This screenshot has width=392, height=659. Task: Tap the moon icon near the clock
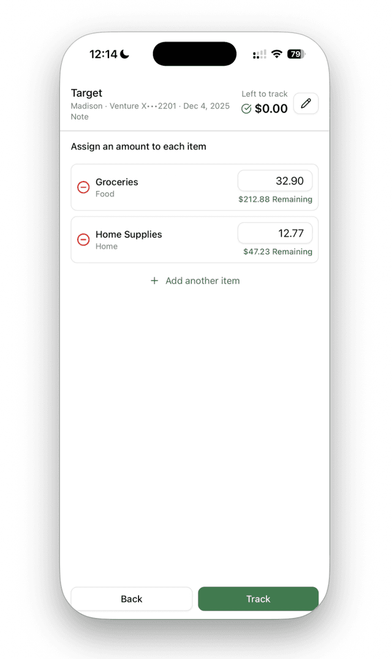(124, 54)
